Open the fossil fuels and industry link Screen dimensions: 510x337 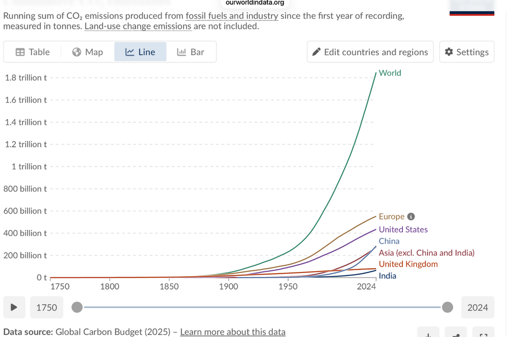[x=232, y=16]
